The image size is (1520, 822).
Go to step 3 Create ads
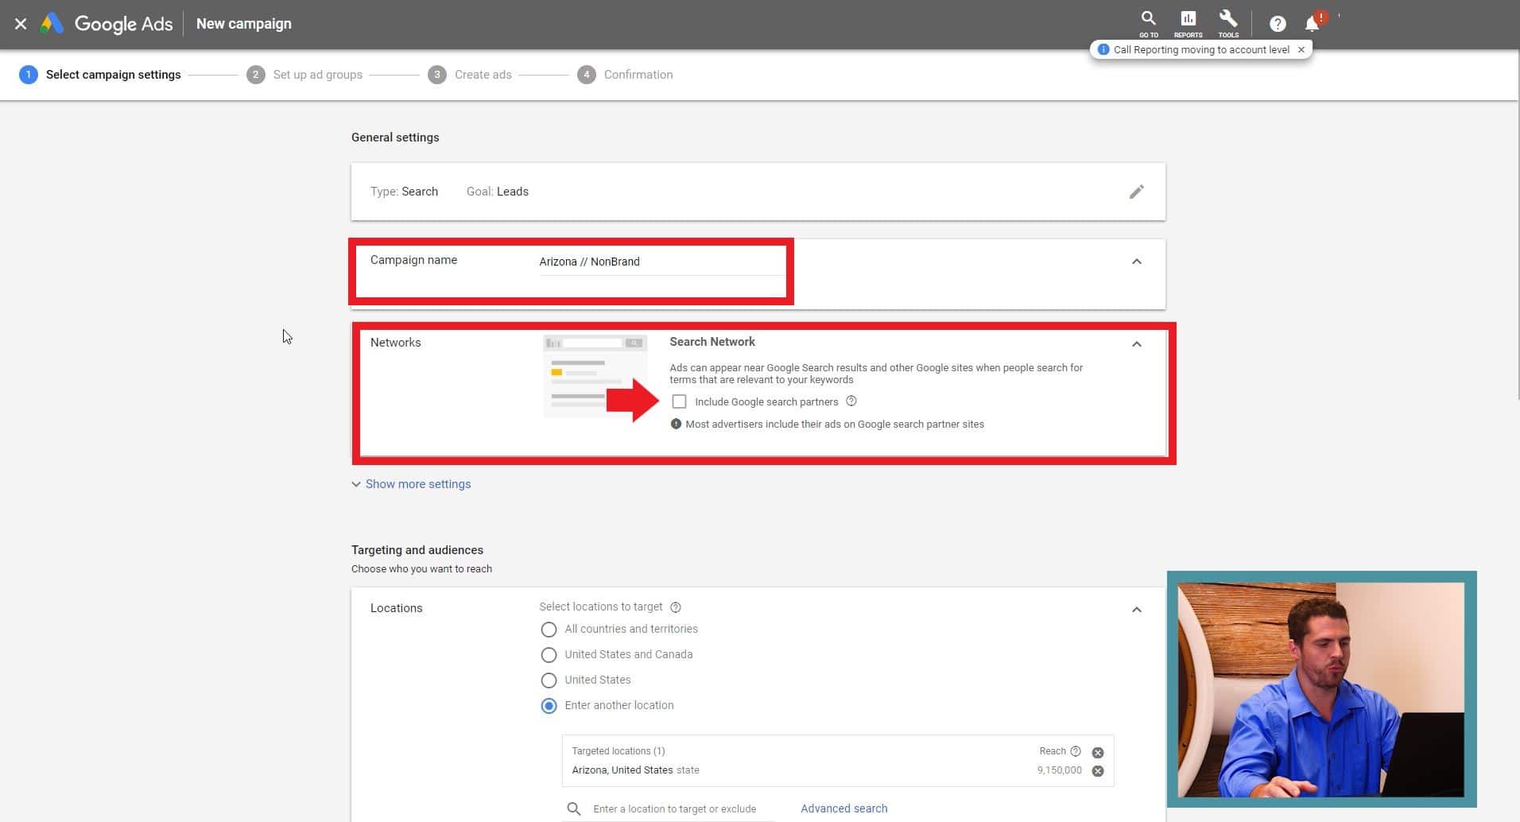(470, 75)
